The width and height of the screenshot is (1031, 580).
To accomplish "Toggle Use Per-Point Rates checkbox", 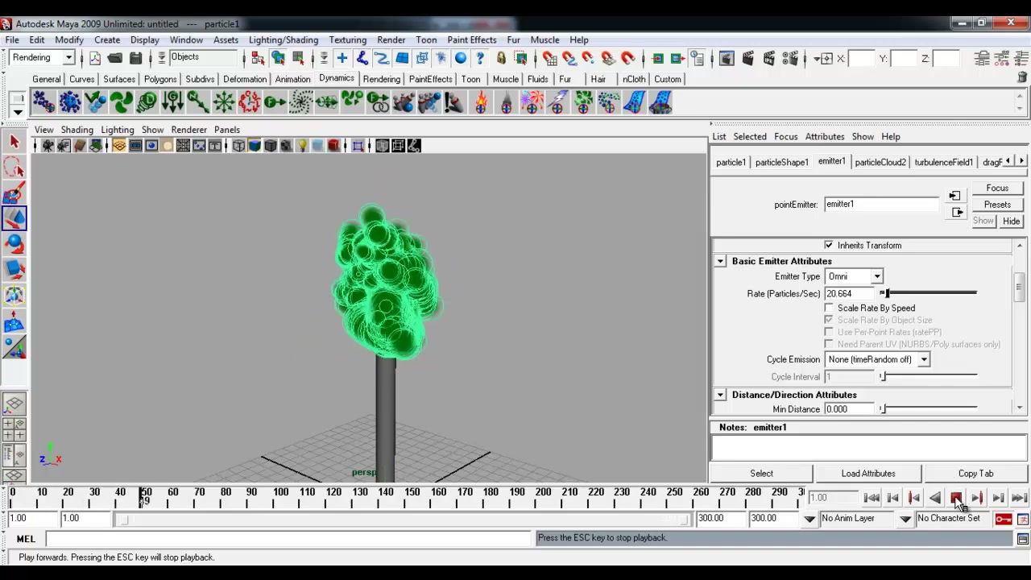I will point(829,332).
